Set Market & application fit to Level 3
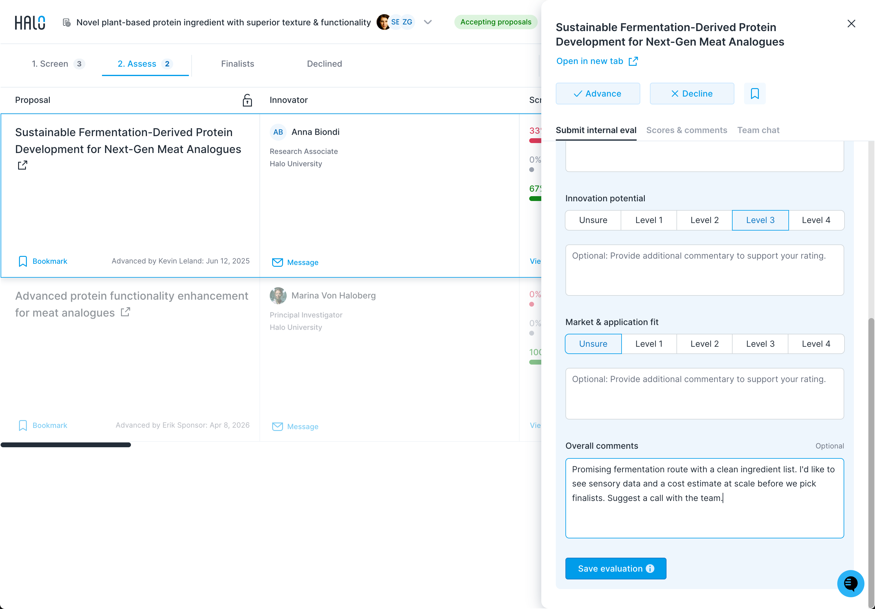Image resolution: width=875 pixels, height=609 pixels. coord(760,344)
